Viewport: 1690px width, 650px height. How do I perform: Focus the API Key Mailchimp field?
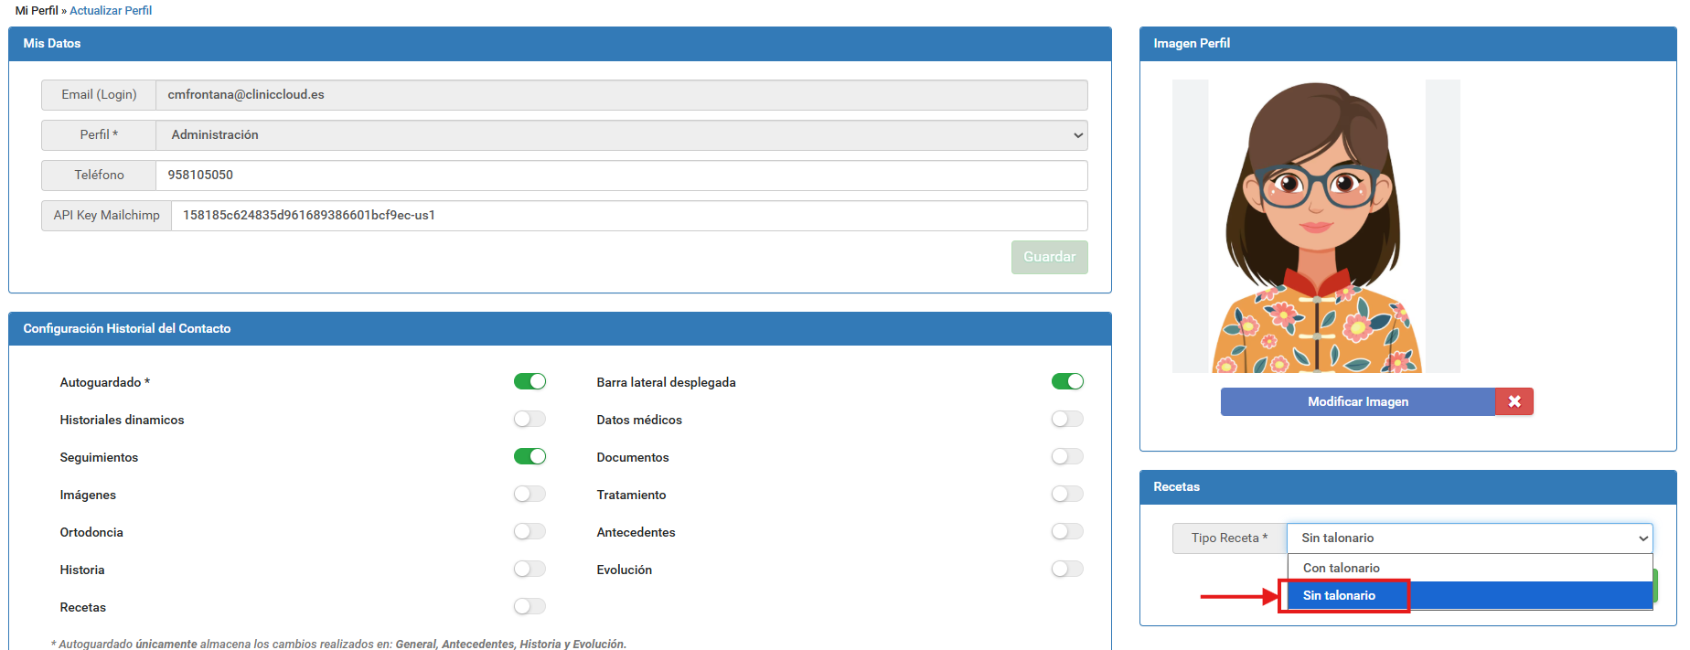(629, 216)
